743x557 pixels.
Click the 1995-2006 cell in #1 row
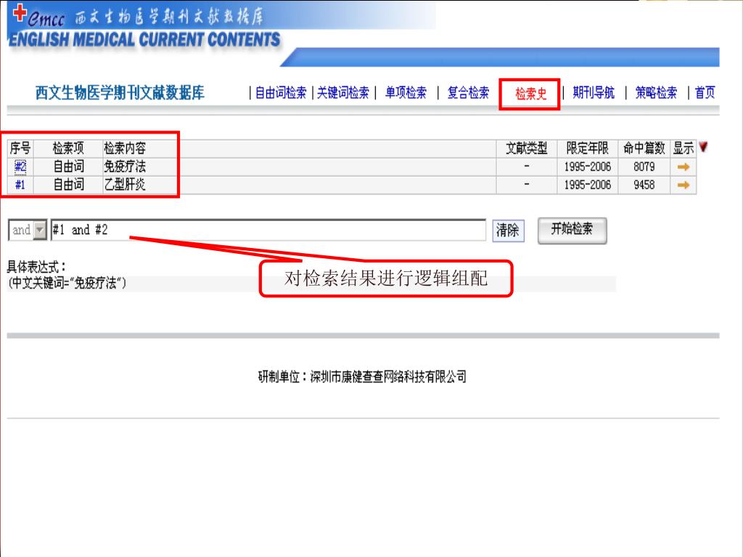pyautogui.click(x=588, y=185)
